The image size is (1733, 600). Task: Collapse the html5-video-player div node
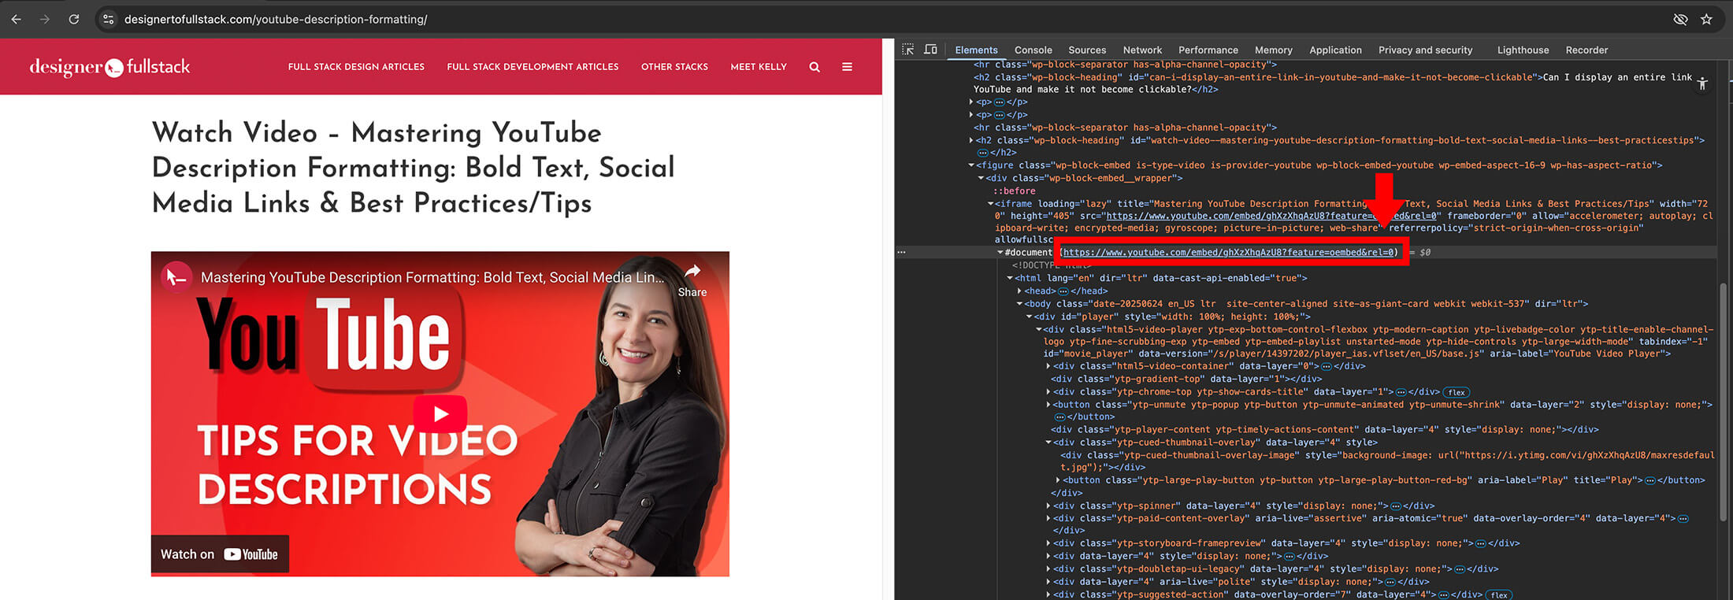1038,330
